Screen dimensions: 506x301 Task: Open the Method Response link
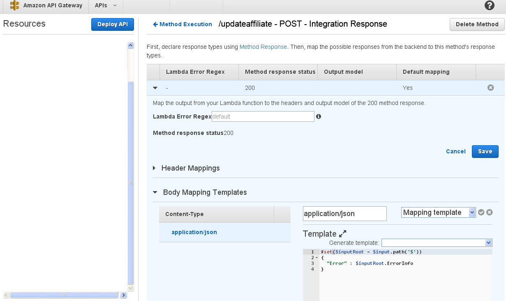coord(263,47)
